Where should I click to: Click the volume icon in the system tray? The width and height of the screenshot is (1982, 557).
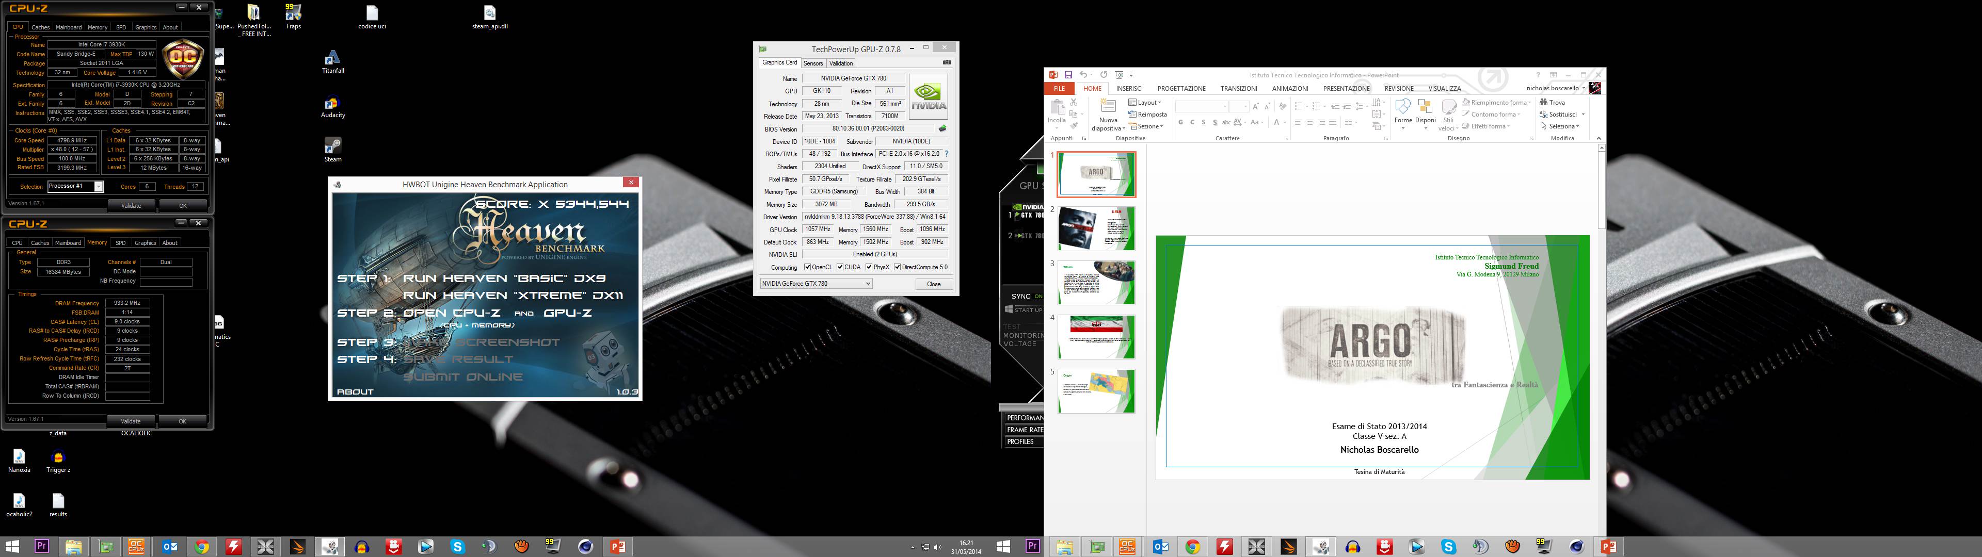tap(937, 548)
